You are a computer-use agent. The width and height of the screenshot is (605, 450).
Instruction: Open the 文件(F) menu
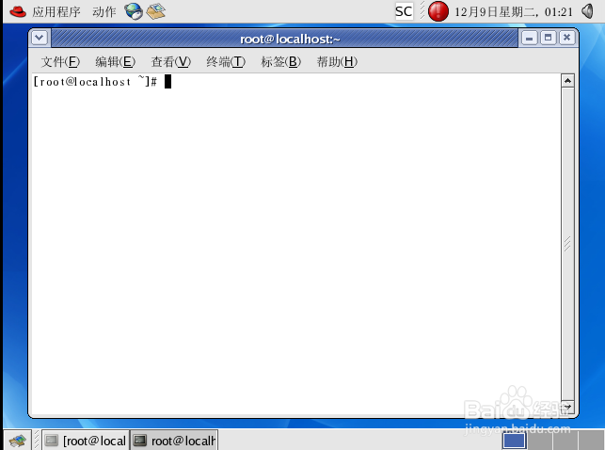[x=60, y=62]
